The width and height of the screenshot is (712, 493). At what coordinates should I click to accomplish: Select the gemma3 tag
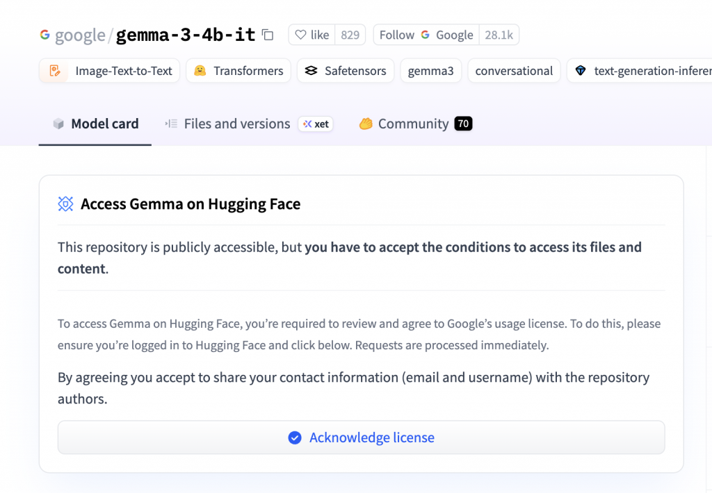[430, 71]
